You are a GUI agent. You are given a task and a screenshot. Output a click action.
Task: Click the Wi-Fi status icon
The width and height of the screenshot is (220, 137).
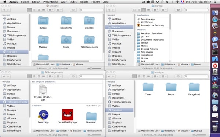(x=177, y=2)
